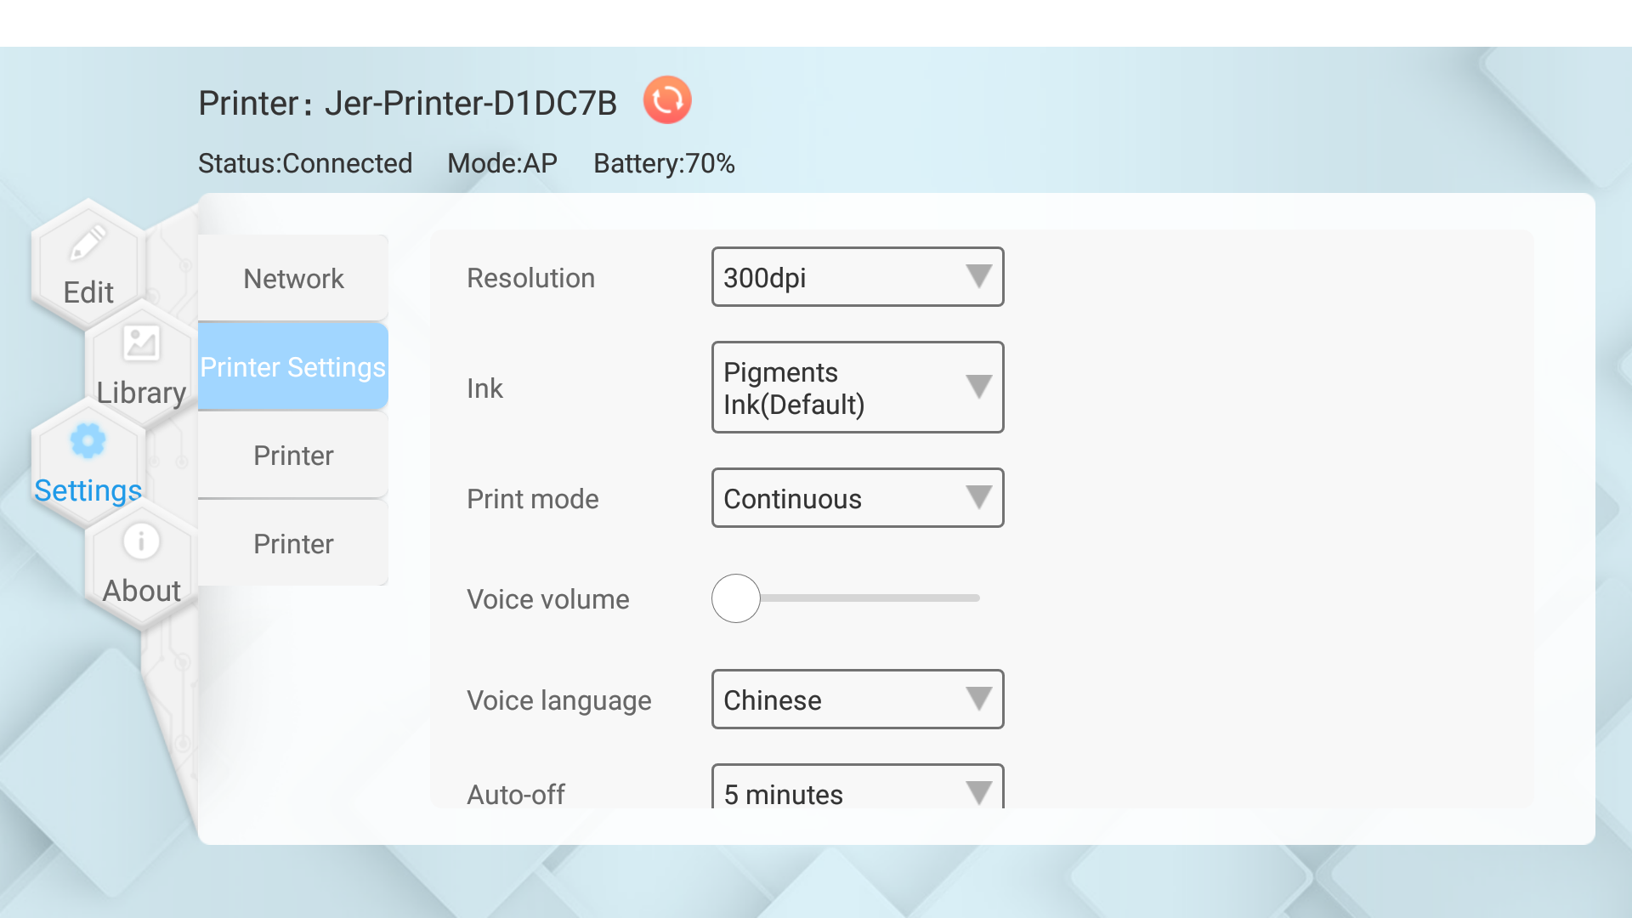
Task: Open the About info icon
Action: 141,541
